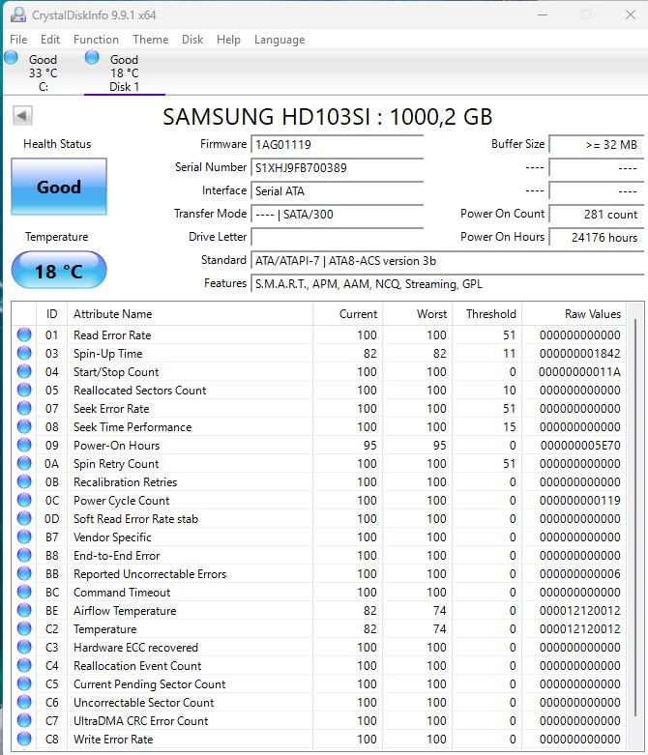Click the previous disk arrow button

tap(22, 116)
